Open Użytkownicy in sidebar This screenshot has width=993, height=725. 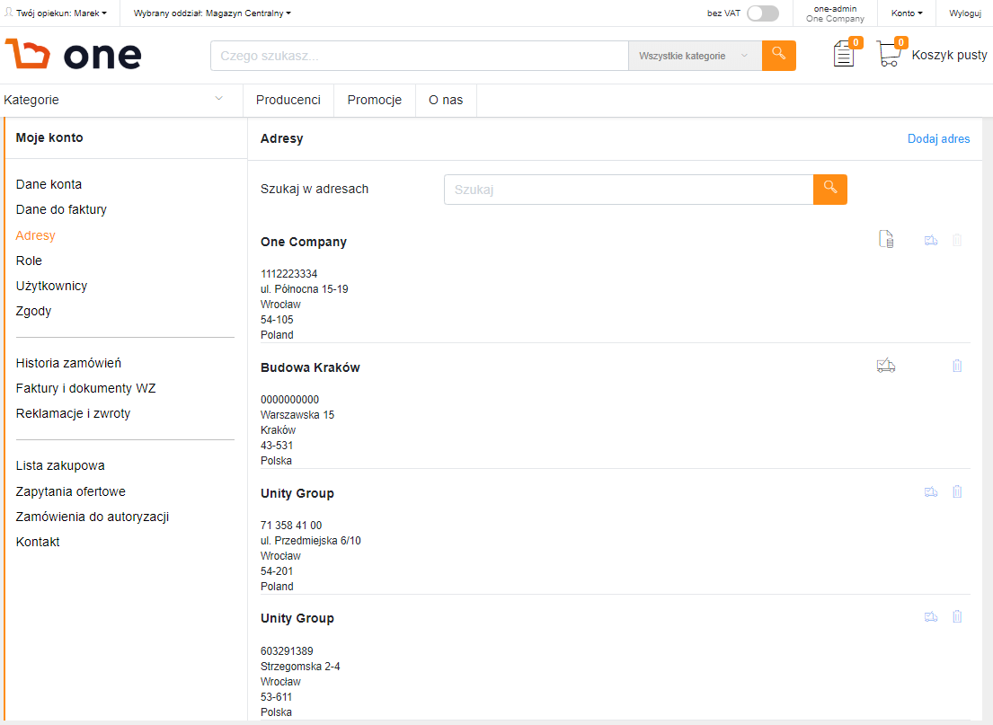51,287
